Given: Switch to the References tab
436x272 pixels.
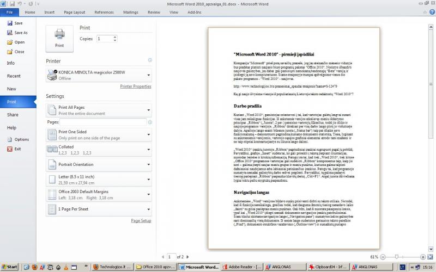Looking at the screenshot, I should (104, 12).
